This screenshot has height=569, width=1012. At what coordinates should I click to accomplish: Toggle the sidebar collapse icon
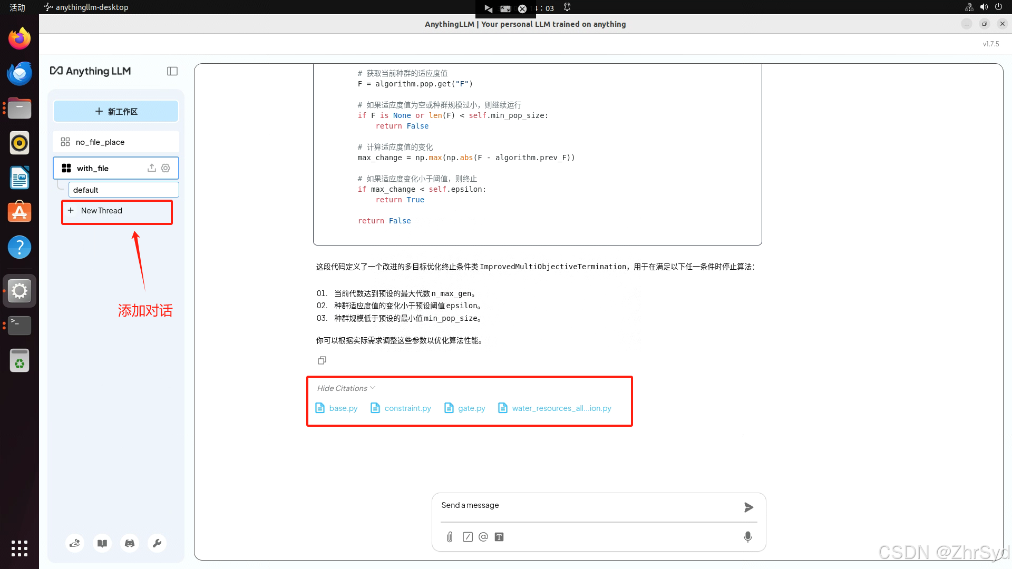coord(172,71)
